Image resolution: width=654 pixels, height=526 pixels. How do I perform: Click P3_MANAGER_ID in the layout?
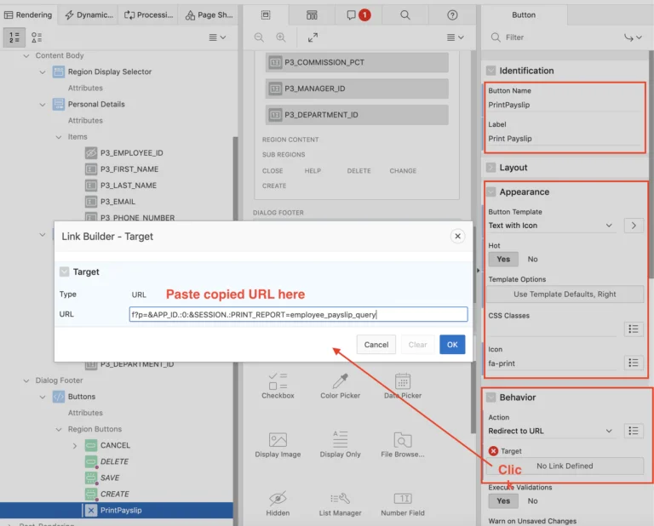(357, 89)
